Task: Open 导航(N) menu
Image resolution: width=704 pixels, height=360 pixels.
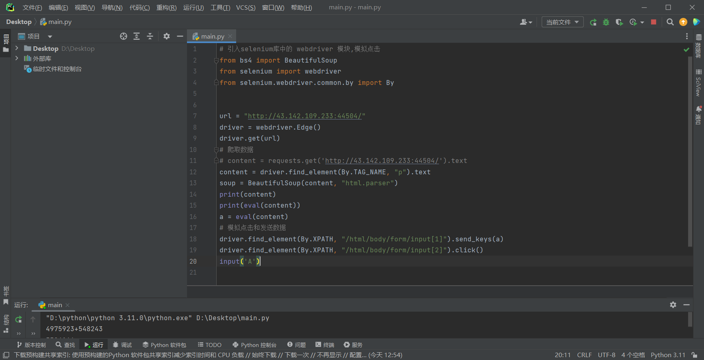Action: pos(112,7)
